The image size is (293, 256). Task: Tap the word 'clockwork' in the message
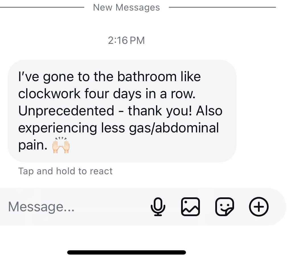click(49, 94)
